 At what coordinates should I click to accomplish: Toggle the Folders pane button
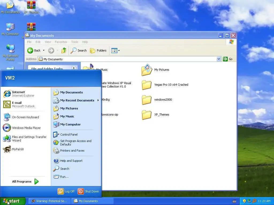coord(98,50)
